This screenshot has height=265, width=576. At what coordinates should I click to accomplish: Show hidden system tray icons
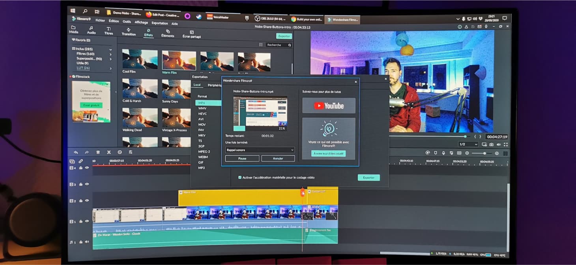point(458,19)
